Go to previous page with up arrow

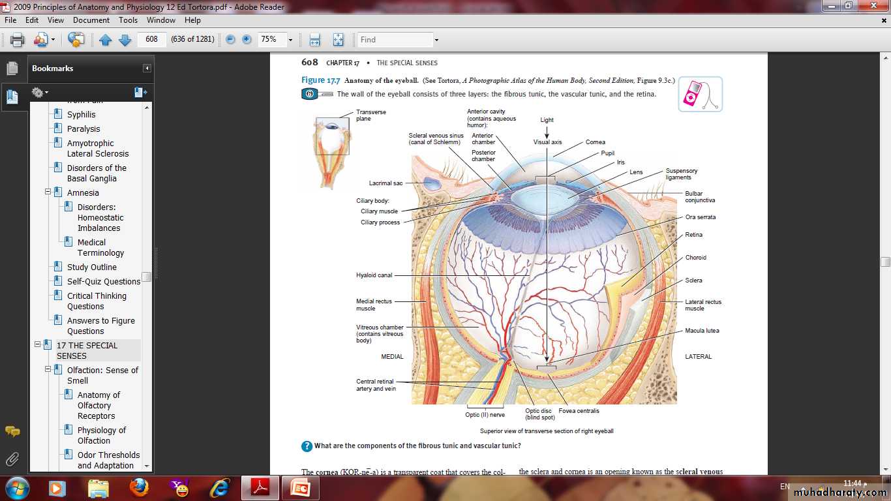click(106, 40)
